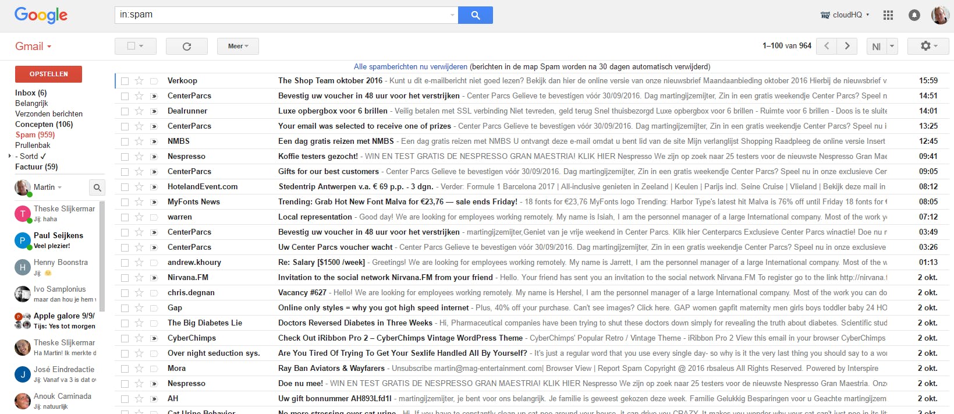Star the NMBS email
Image resolution: width=954 pixels, height=414 pixels.
139,141
